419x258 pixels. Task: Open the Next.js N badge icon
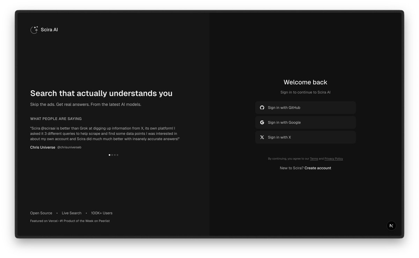coord(391,226)
